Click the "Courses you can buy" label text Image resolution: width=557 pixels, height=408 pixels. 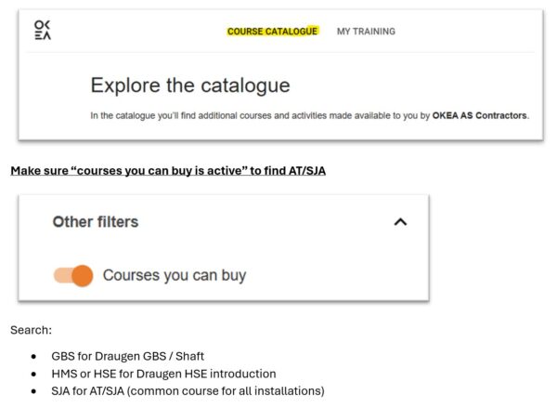(174, 275)
